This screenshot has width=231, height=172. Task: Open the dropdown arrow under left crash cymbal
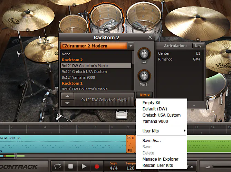point(28,30)
